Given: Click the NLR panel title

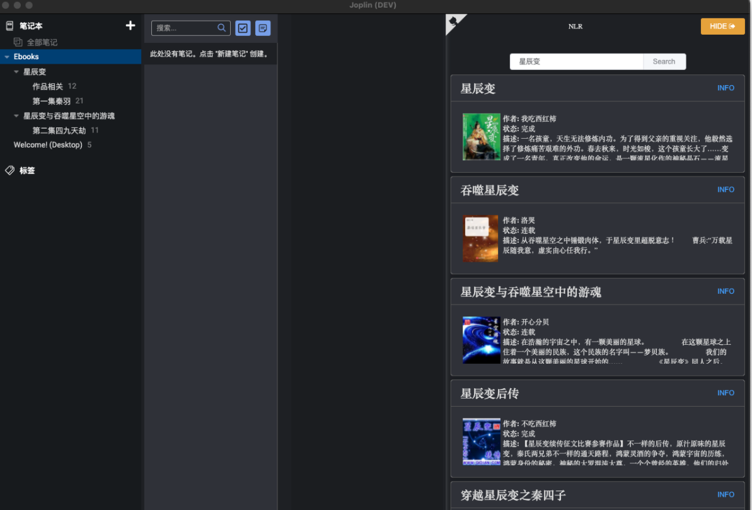Looking at the screenshot, I should click(575, 26).
